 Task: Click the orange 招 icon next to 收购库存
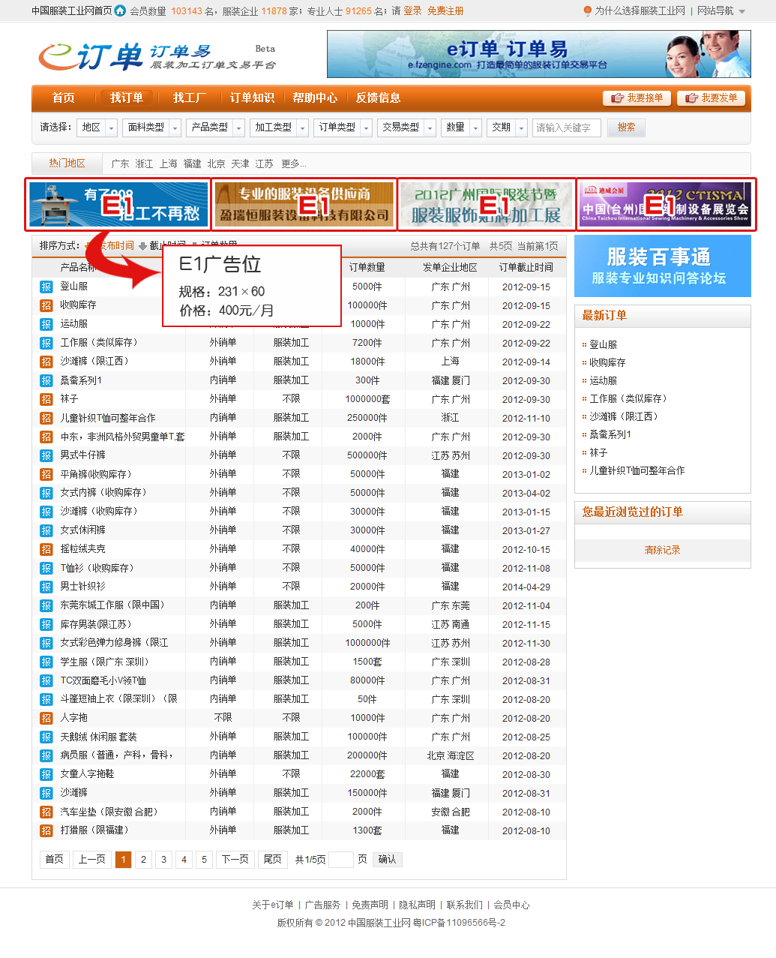pyautogui.click(x=46, y=305)
